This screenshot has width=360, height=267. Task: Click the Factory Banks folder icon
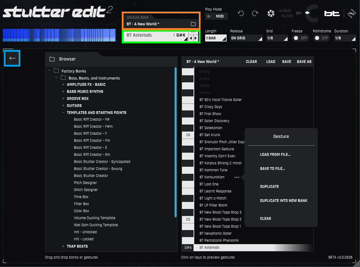[x=56, y=70]
